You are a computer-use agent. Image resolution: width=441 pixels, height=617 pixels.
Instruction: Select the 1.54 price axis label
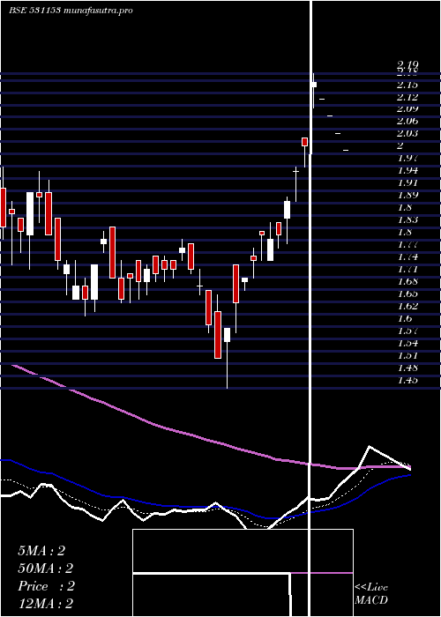click(407, 344)
